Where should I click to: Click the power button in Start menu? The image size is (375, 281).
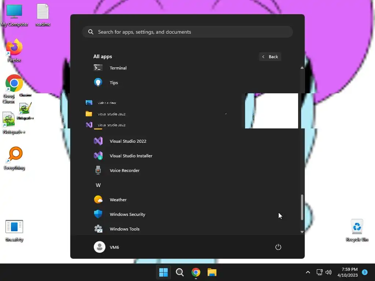pyautogui.click(x=278, y=247)
